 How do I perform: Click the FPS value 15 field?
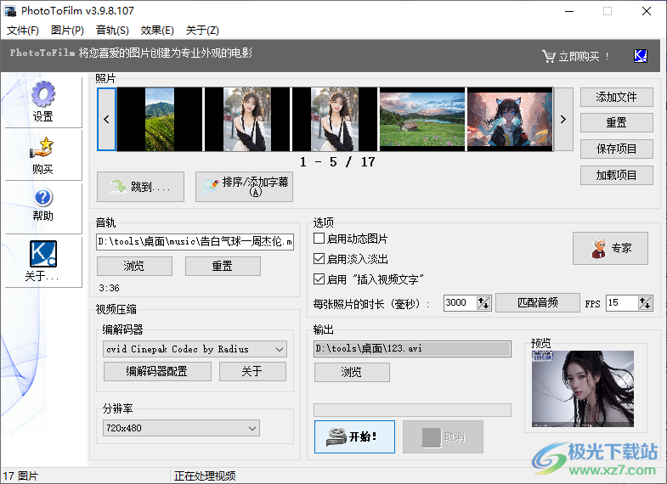[x=622, y=303]
